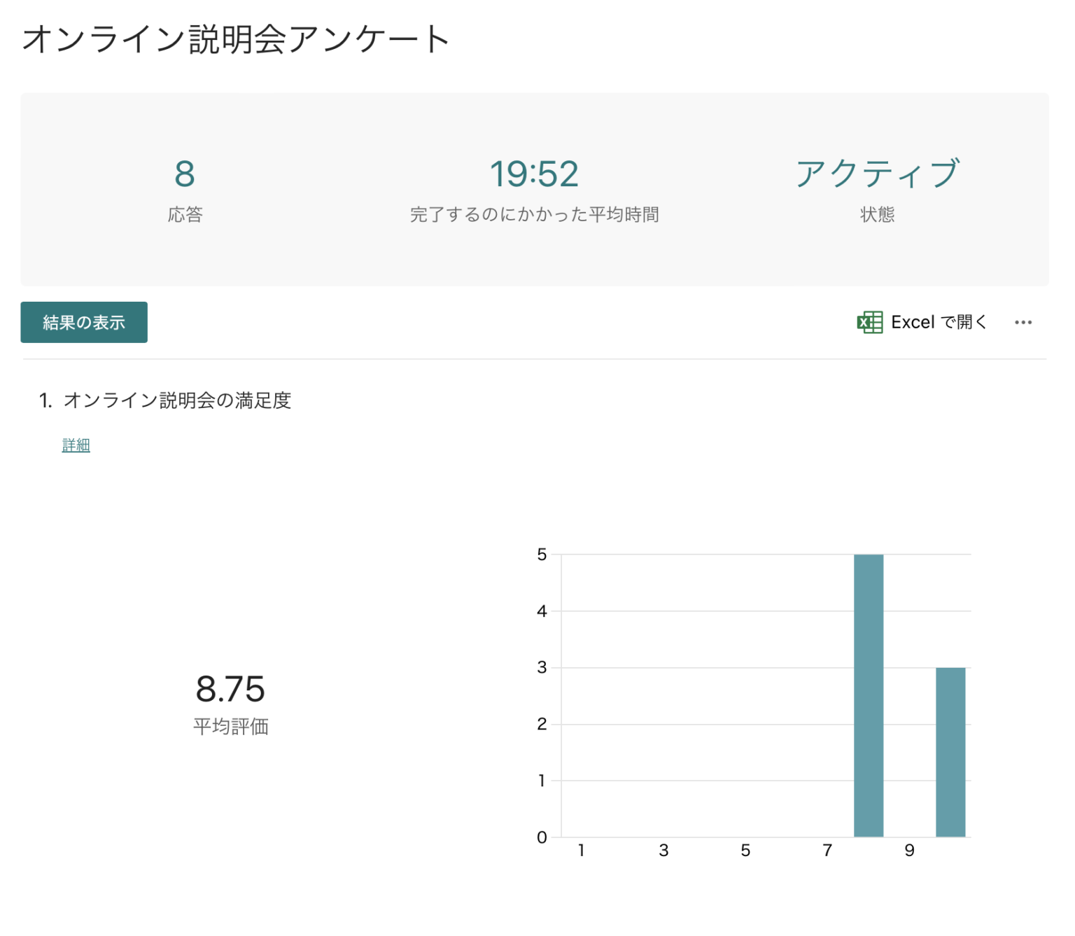This screenshot has width=1075, height=936.
Task: Click the 応答 label under the count
Action: [185, 214]
